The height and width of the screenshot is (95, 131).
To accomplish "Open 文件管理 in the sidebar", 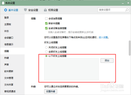I will [12, 78].
